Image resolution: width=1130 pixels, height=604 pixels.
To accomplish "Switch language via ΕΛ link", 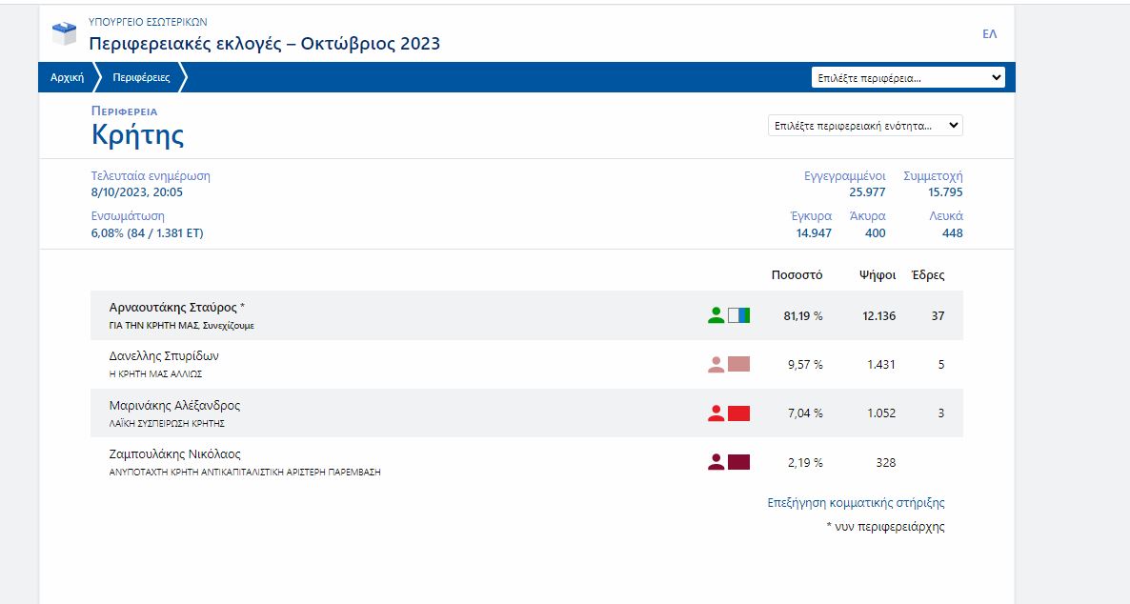I will (x=989, y=34).
